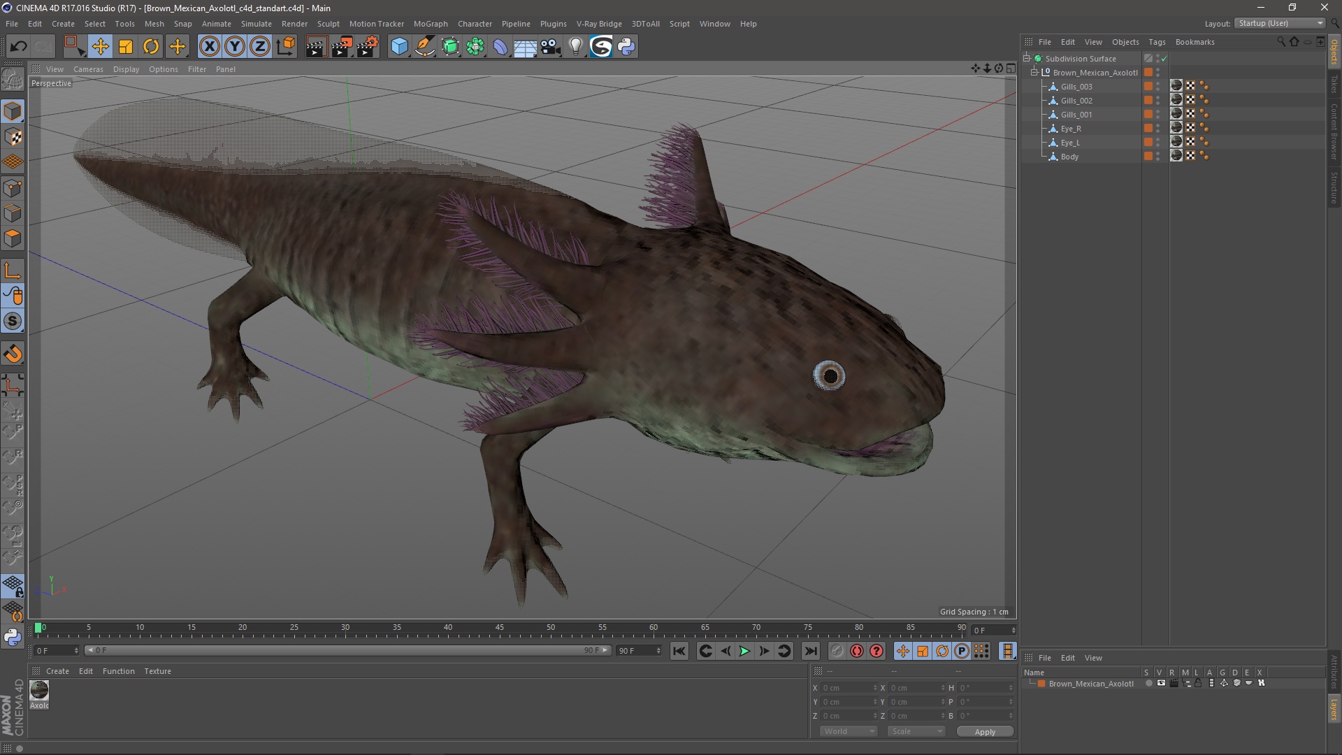The width and height of the screenshot is (1342, 755).
Task: Click the home icon in Objects manager
Action: 1294,42
